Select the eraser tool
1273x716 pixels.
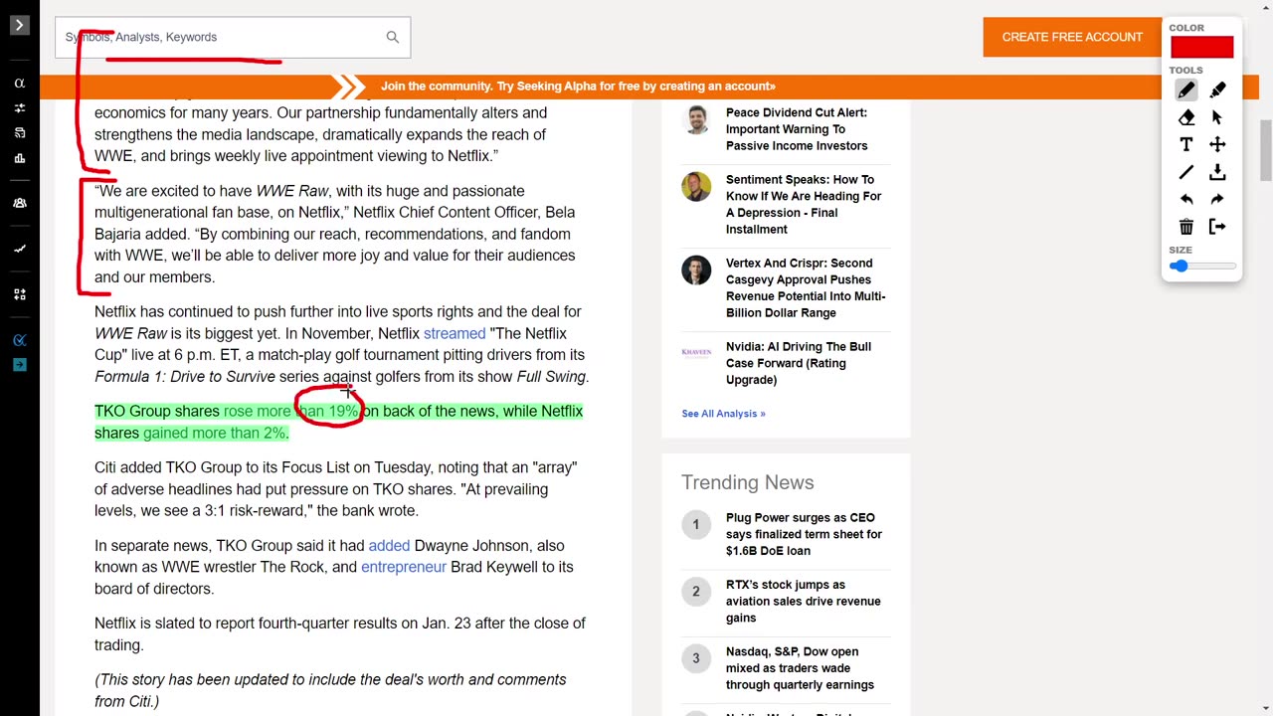pyautogui.click(x=1186, y=117)
